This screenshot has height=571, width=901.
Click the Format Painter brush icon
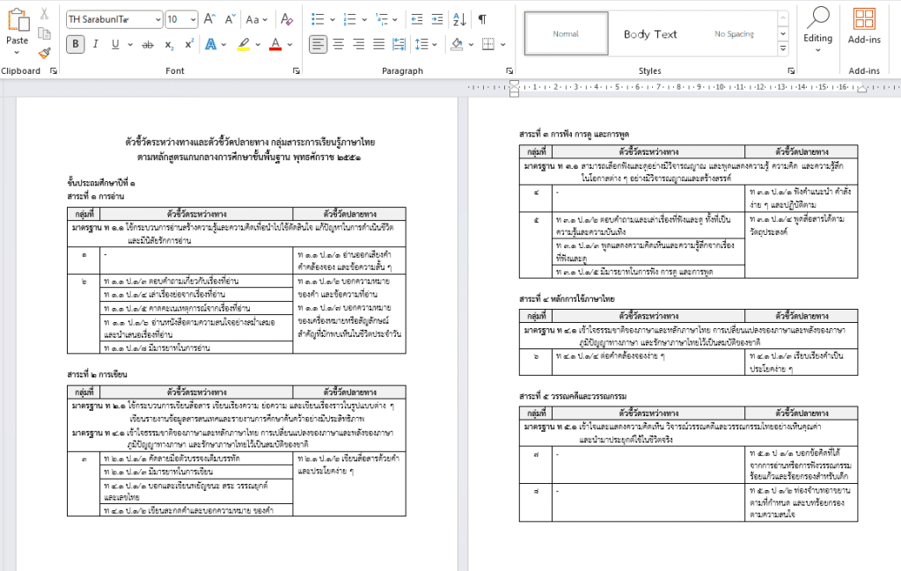click(x=45, y=54)
